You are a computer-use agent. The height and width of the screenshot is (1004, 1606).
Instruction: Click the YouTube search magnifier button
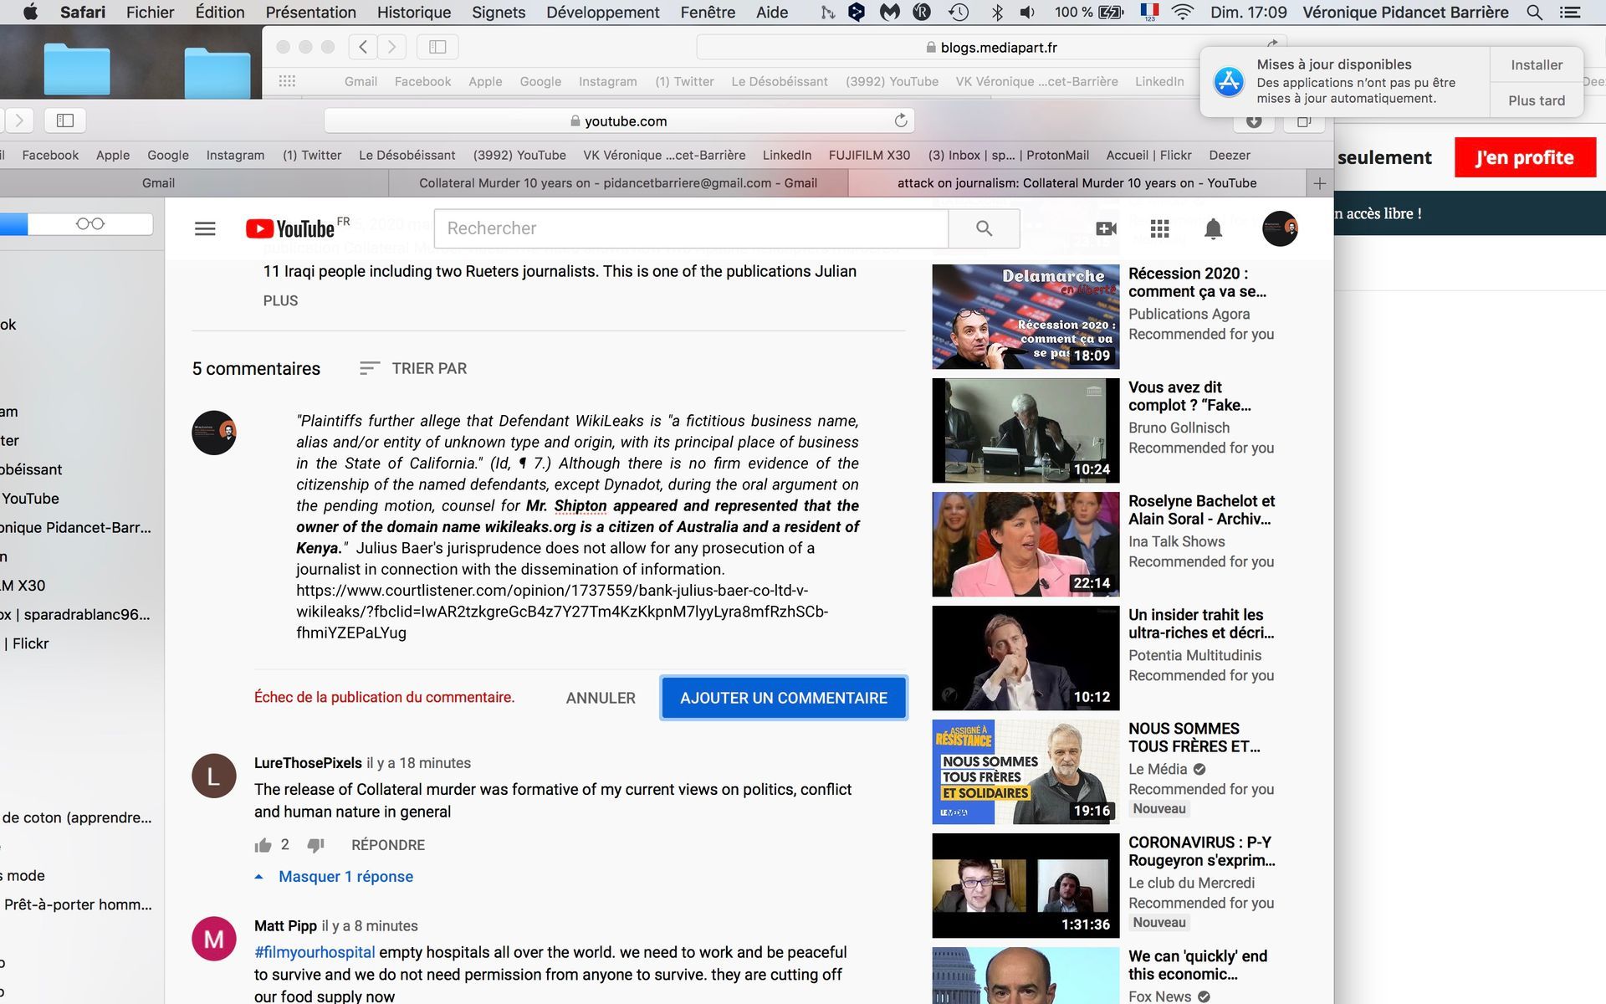(x=984, y=228)
